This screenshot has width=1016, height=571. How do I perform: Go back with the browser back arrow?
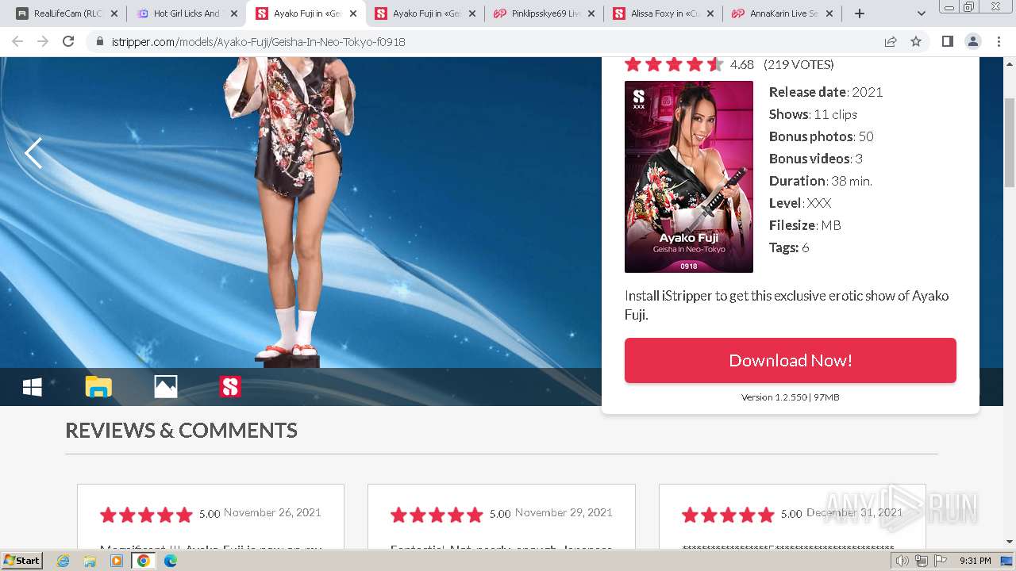(17, 41)
